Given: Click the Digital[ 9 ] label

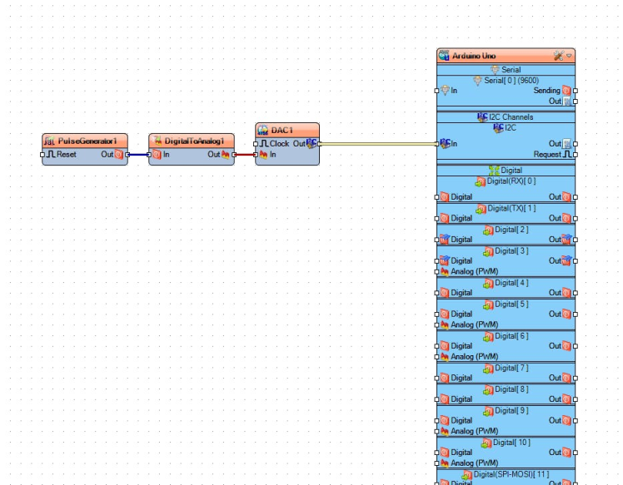Looking at the screenshot, I should 511,410.
